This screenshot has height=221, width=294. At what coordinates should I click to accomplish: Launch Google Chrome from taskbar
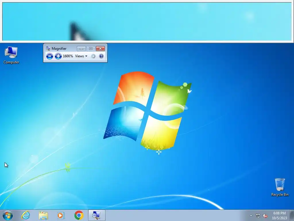click(x=79, y=215)
